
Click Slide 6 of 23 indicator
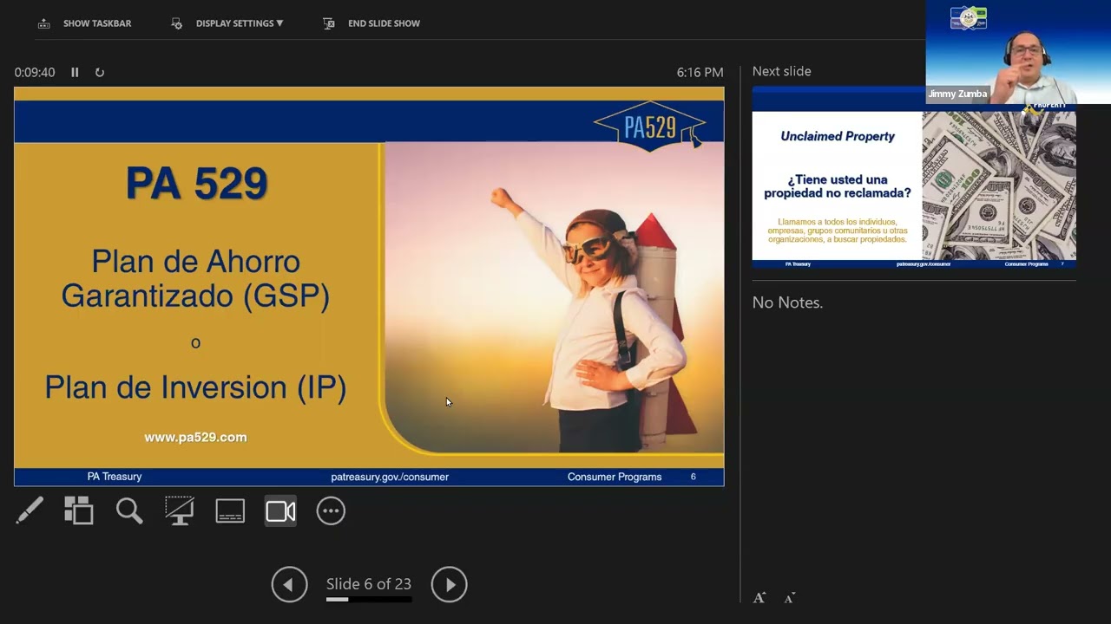369,584
